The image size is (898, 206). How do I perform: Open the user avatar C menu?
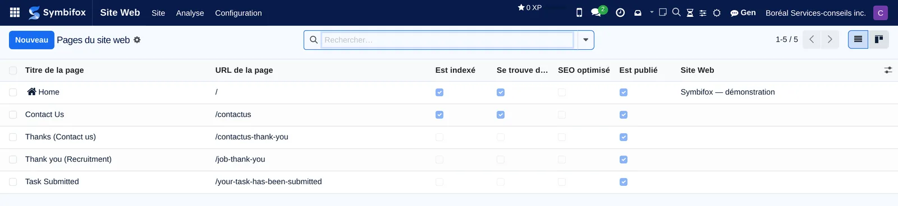(880, 13)
